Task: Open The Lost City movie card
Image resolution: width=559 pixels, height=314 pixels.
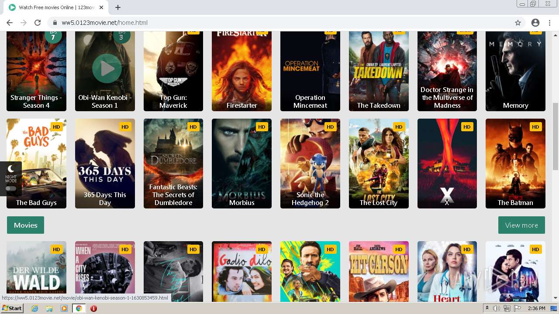Action: 379,164
